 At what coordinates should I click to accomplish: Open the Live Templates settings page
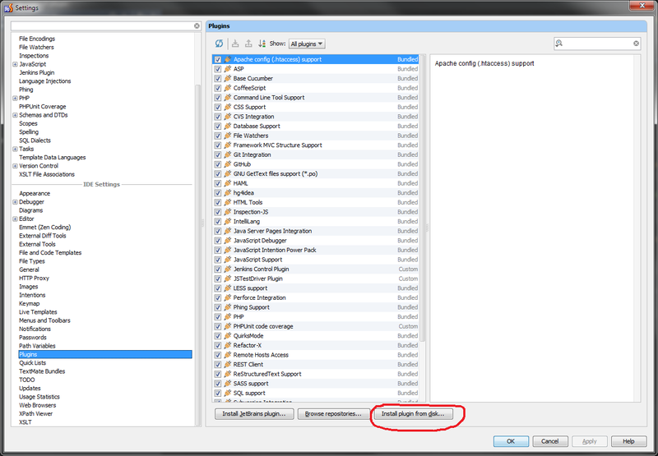tap(38, 312)
